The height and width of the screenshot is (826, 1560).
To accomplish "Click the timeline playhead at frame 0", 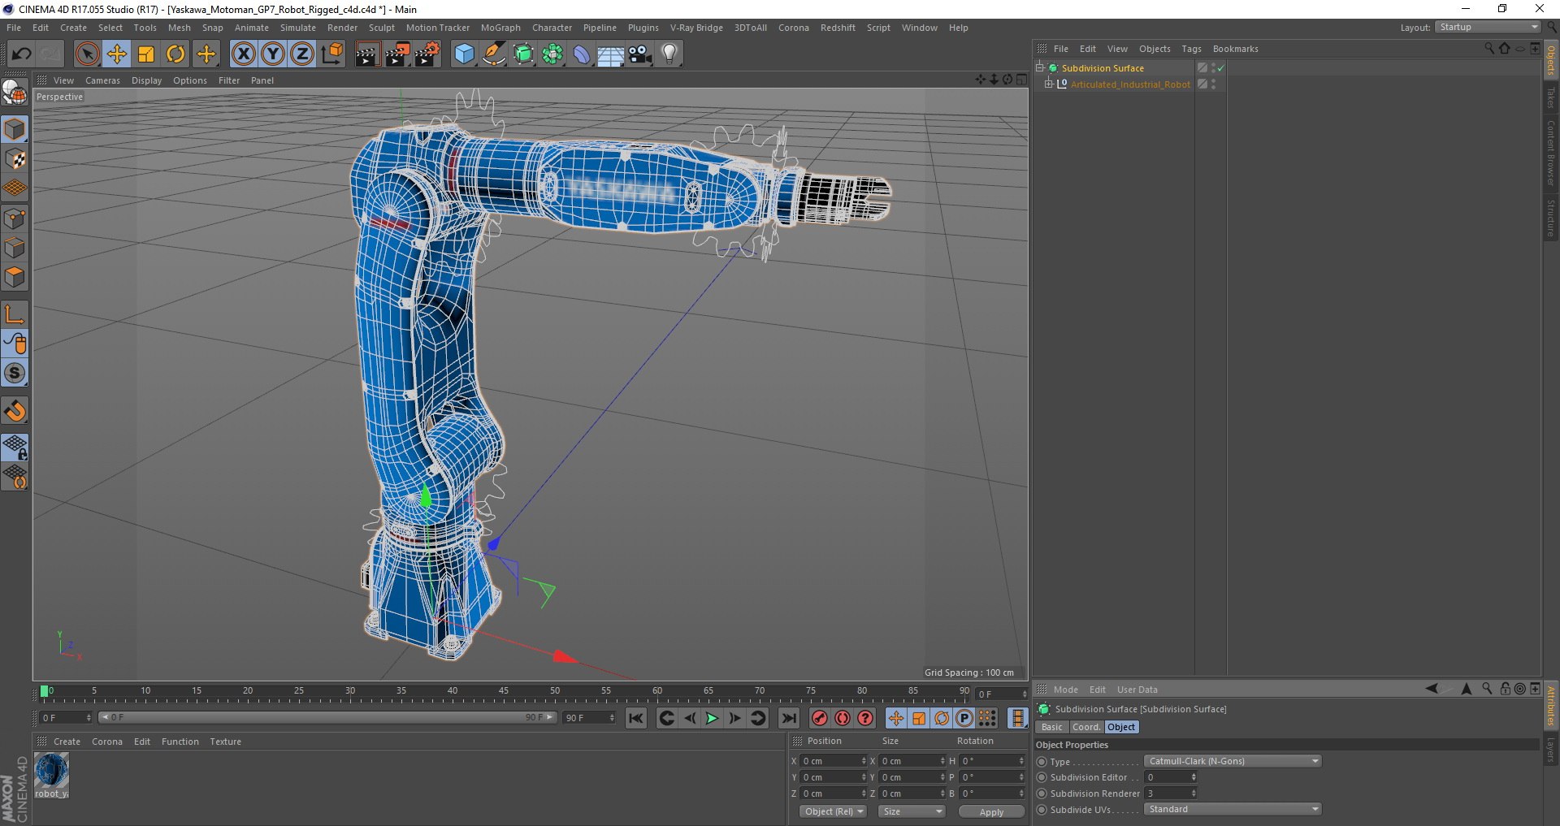I will pyautogui.click(x=45, y=691).
